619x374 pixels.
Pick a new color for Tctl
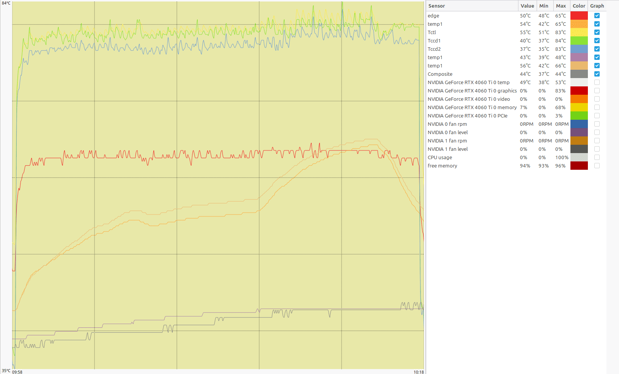pos(579,32)
